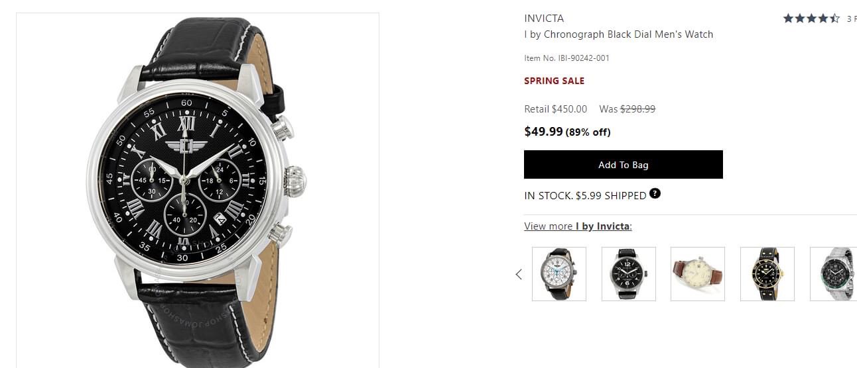
Task: Click the shipping info question mark icon
Action: pos(655,194)
